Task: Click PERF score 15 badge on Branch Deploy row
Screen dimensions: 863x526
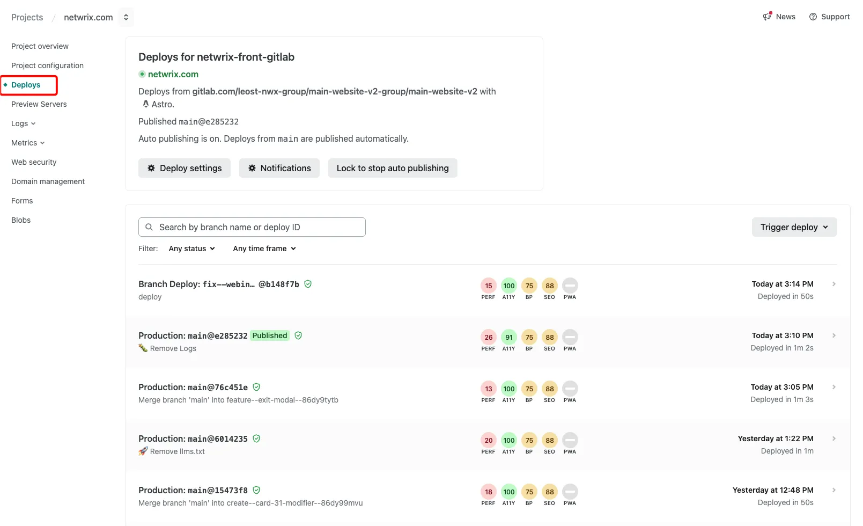Action: coord(489,286)
